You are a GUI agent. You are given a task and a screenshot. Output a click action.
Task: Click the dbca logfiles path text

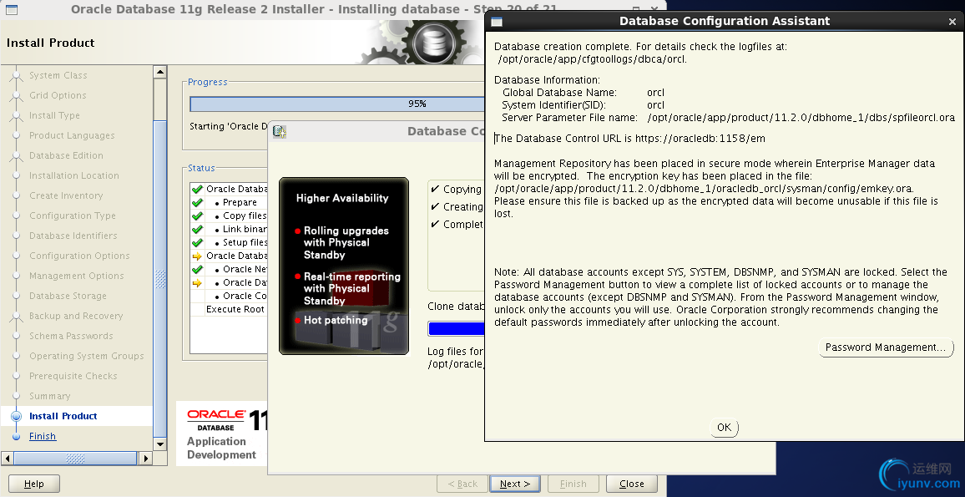tap(592, 59)
